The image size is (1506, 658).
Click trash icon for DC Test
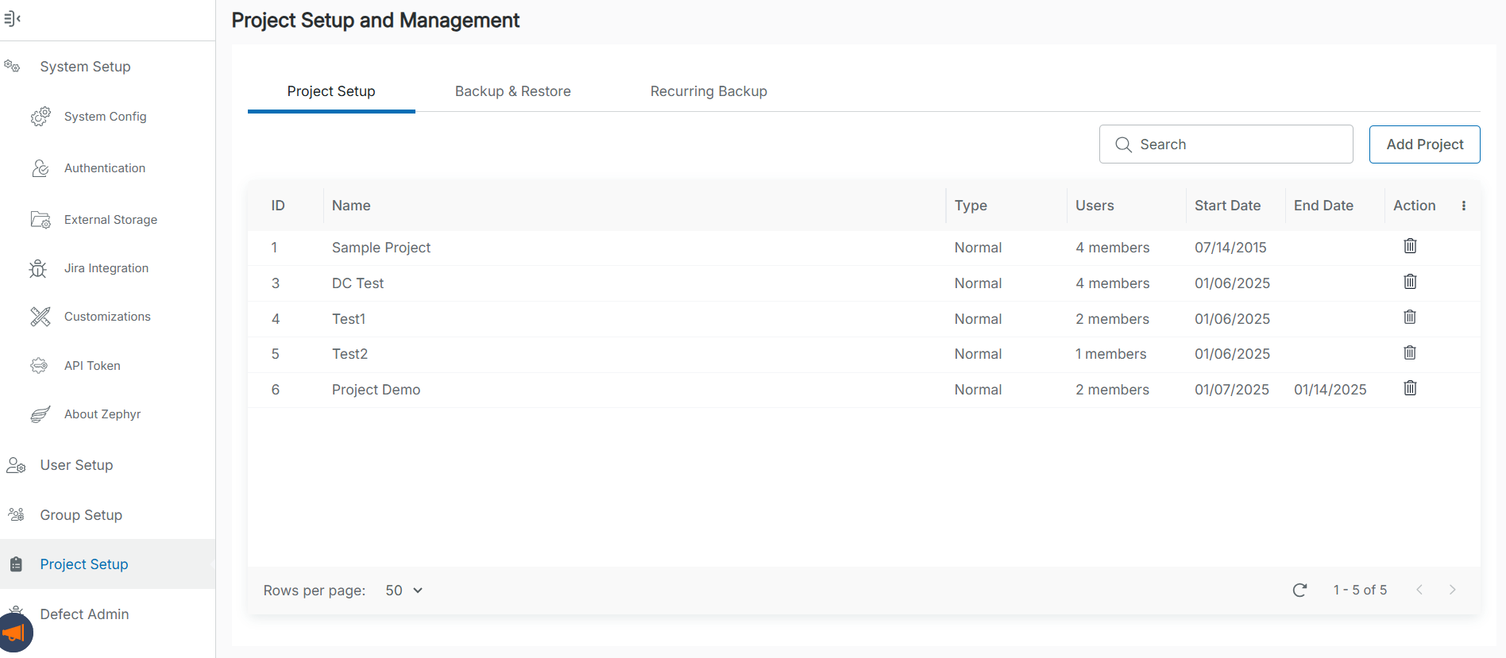tap(1410, 282)
